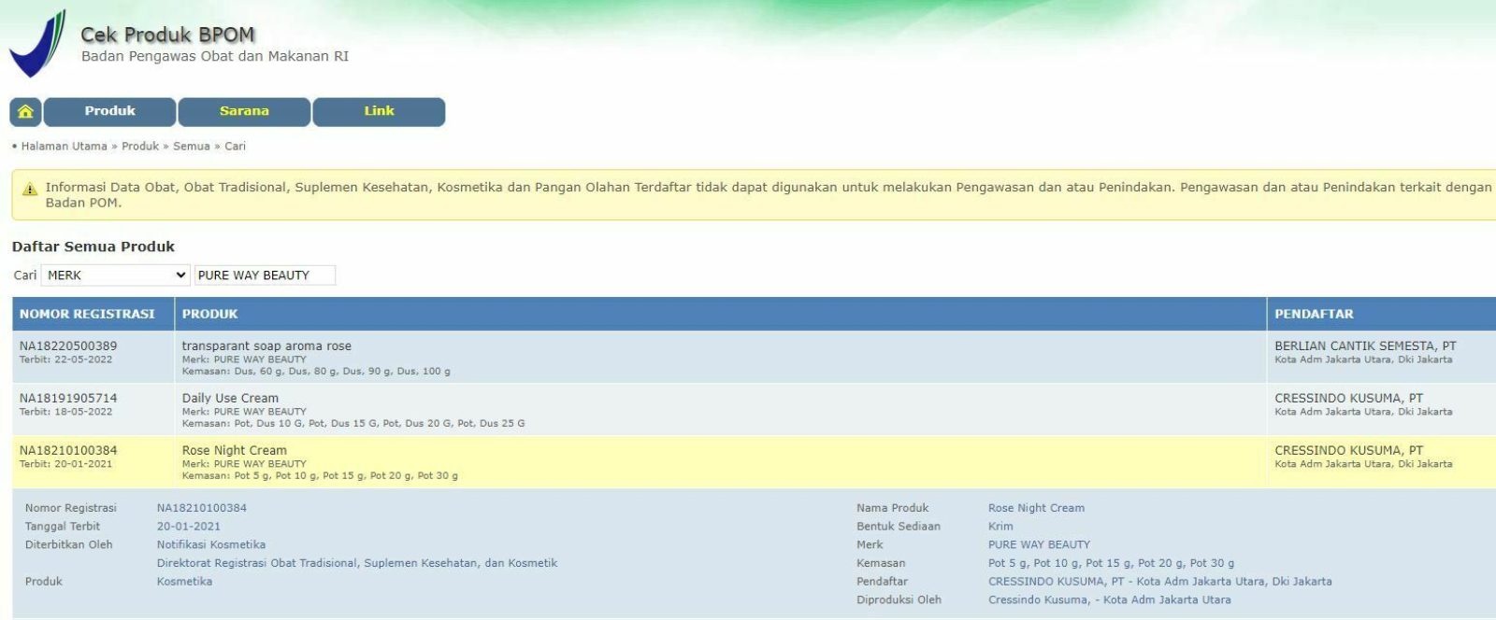Click CRESSINDO KUSUMA, PT in Daily Use Cream row
The width and height of the screenshot is (1496, 620).
coord(1348,398)
